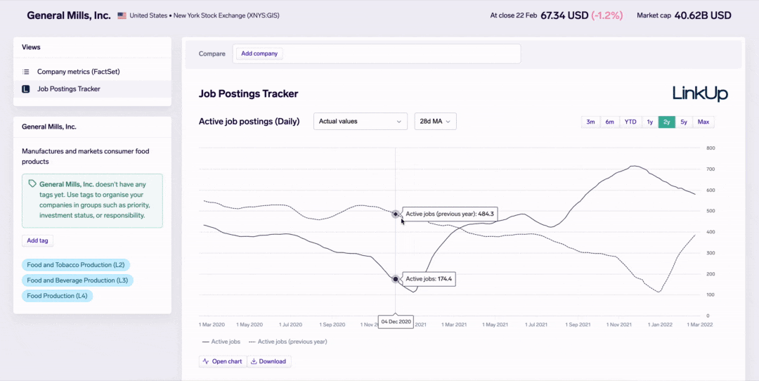Open the Food Production (L4) tag

(57, 296)
